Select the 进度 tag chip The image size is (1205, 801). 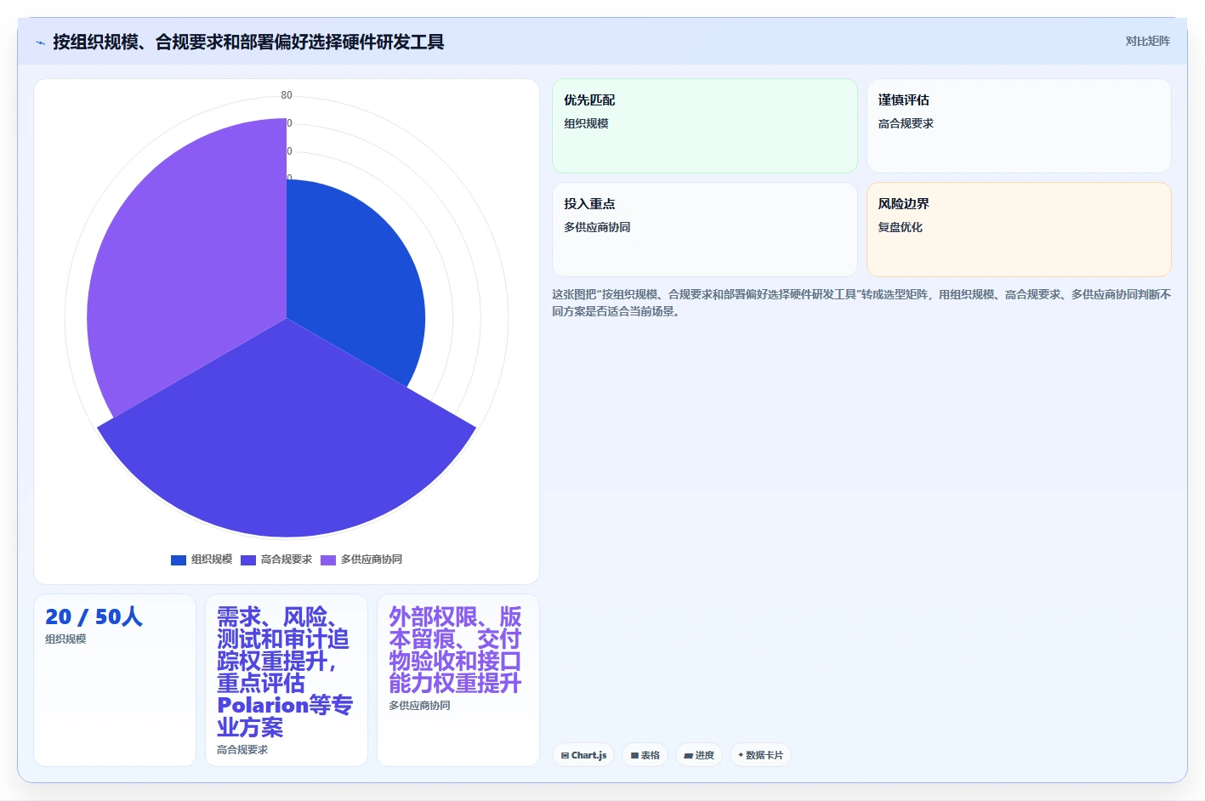click(699, 755)
